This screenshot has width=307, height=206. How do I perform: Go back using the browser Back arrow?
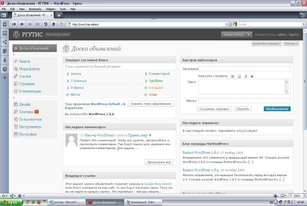point(22,24)
